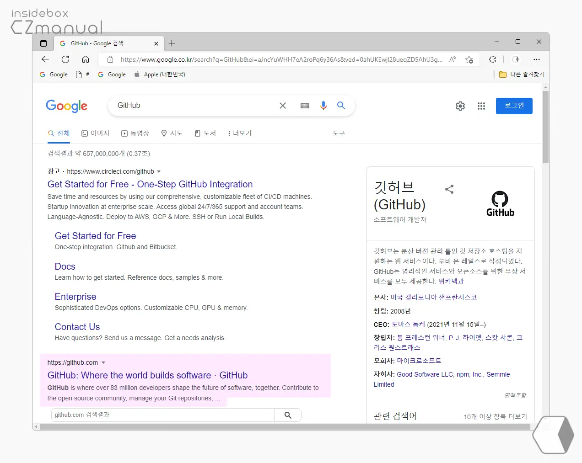The height and width of the screenshot is (463, 582).
Task: Click the 로그인 button
Action: [514, 106]
